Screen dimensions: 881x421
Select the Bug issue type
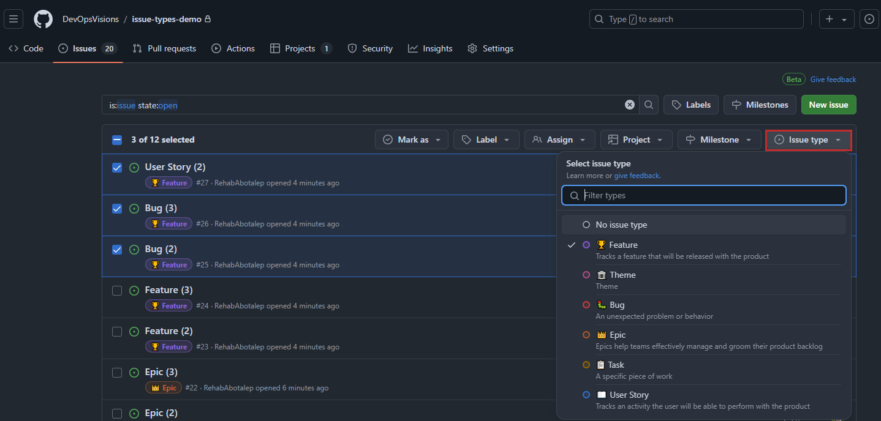[x=704, y=310]
